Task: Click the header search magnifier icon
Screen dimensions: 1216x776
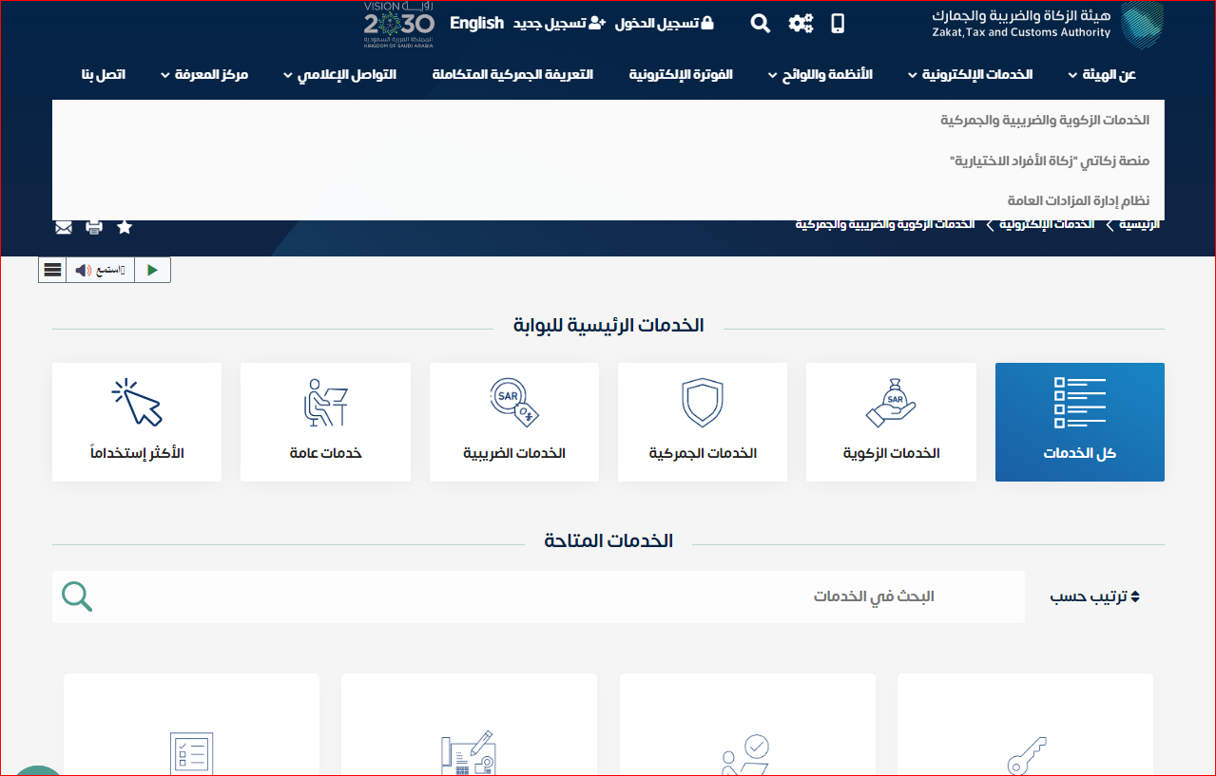Action: 760,24
